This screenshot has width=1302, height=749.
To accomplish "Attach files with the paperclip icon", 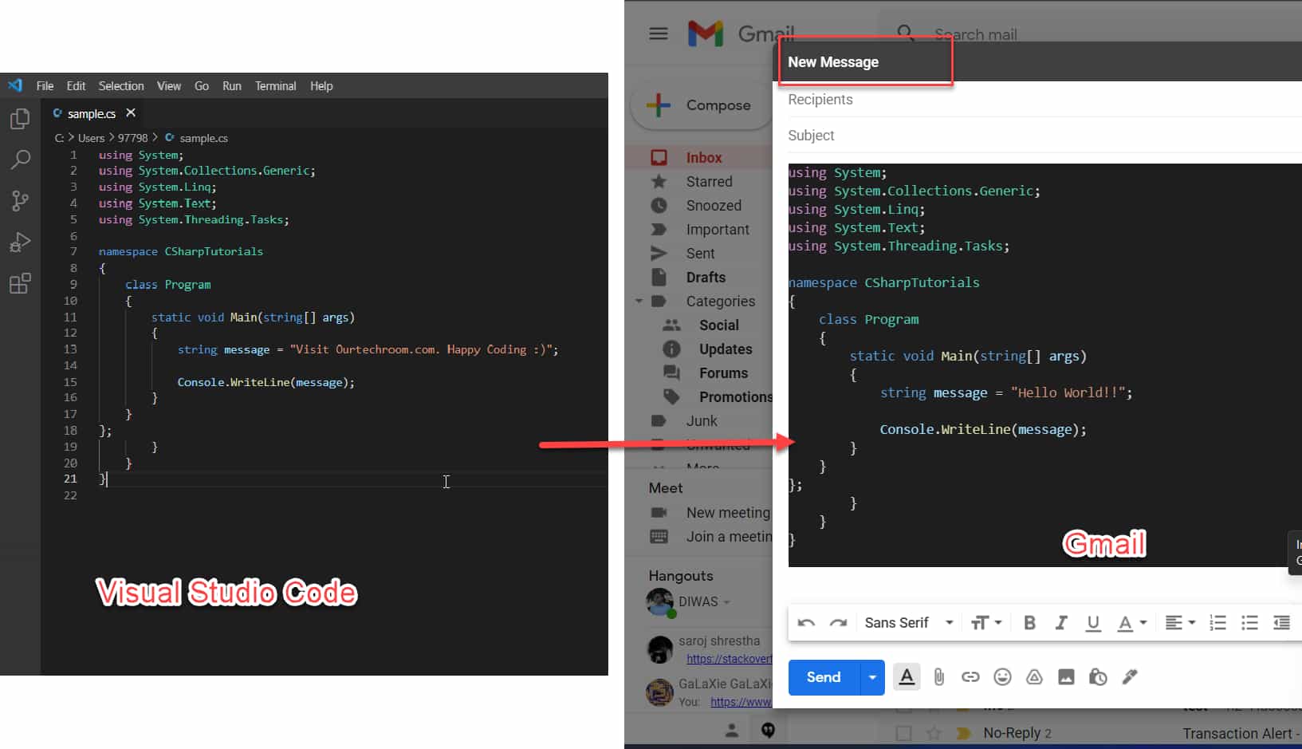I will pyautogui.click(x=939, y=677).
